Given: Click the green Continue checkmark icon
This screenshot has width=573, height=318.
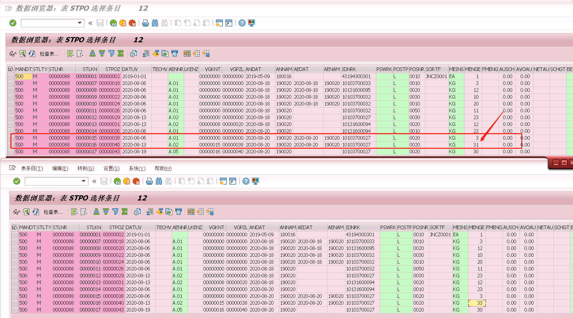Looking at the screenshot, I should coord(13,23).
